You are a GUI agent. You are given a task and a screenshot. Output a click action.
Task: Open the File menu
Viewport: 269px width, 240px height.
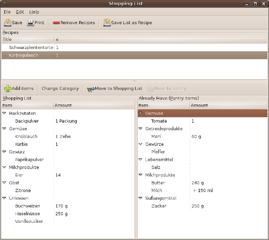coord(7,12)
